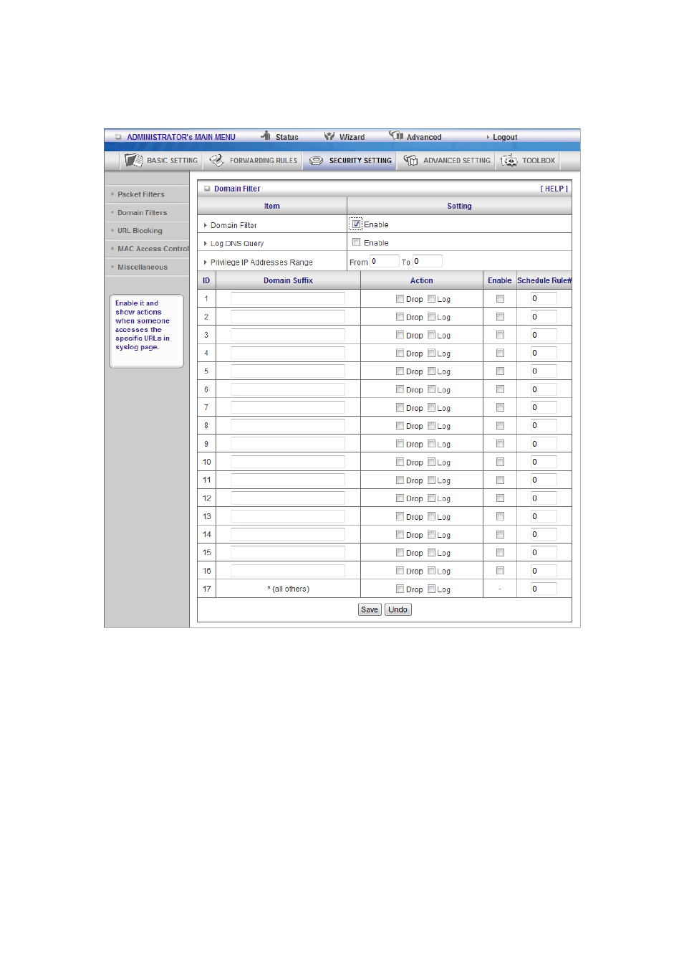Viewport: 684px width, 968px height.
Task: Click Domain Suffix field for ID 1
Action: click(x=287, y=298)
